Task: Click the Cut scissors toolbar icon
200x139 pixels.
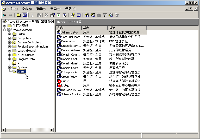Action: tap(33, 15)
